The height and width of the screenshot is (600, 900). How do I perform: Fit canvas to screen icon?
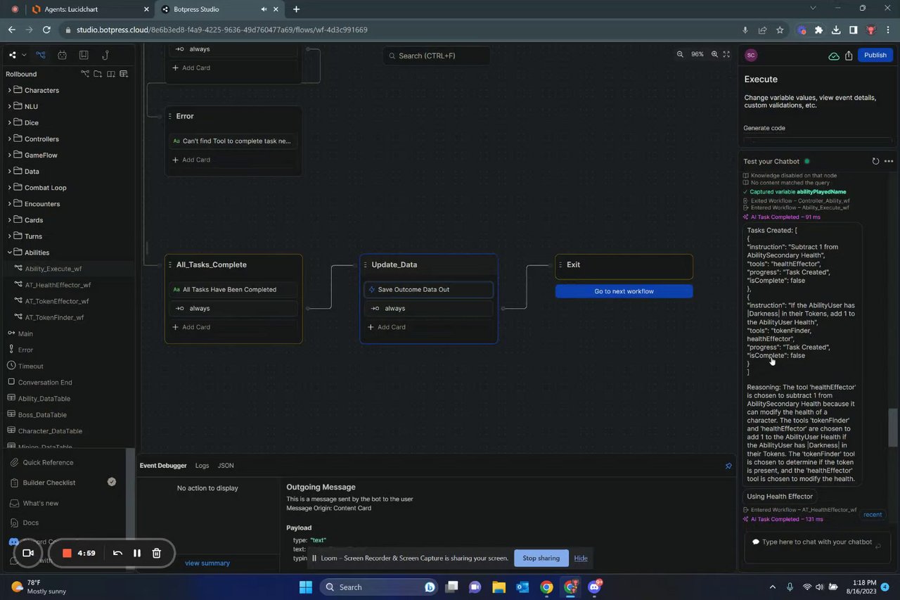coord(726,54)
